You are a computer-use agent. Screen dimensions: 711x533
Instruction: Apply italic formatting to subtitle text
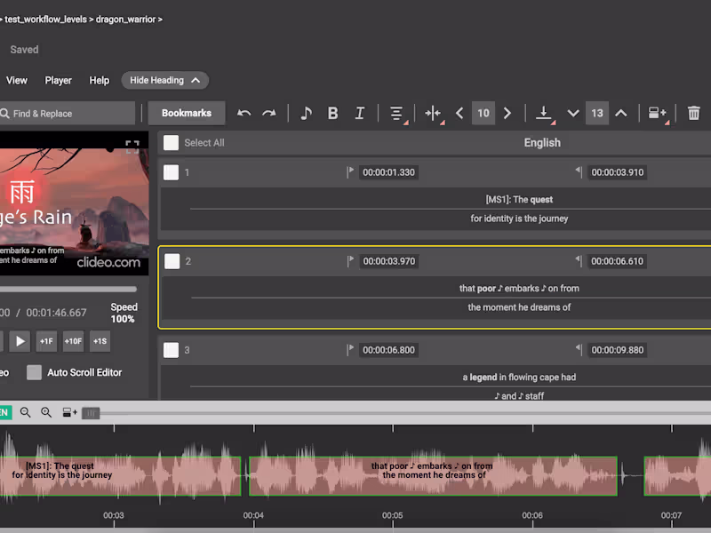[x=359, y=113]
